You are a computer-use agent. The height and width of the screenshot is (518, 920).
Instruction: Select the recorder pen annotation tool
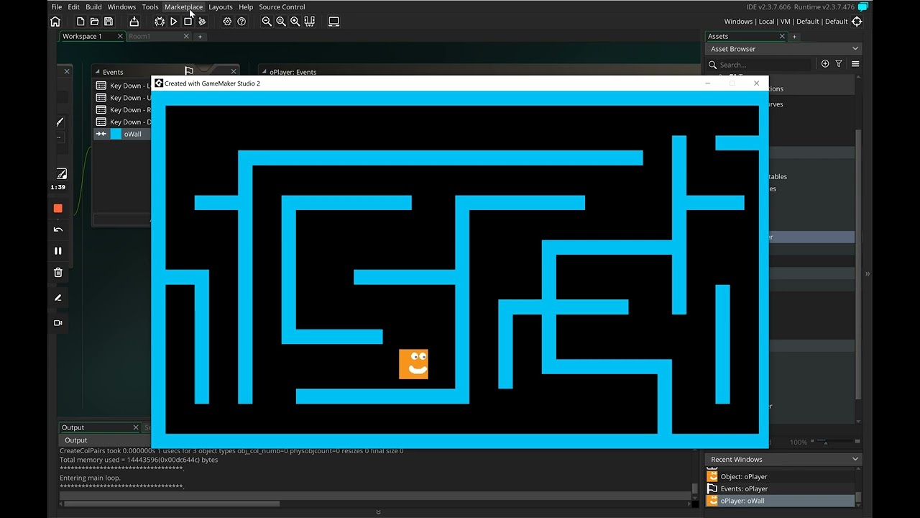click(58, 298)
